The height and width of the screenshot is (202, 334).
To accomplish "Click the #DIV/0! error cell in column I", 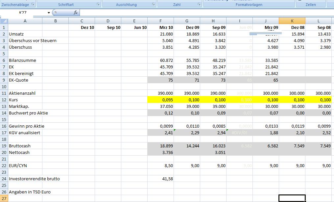I will click(239, 133).
